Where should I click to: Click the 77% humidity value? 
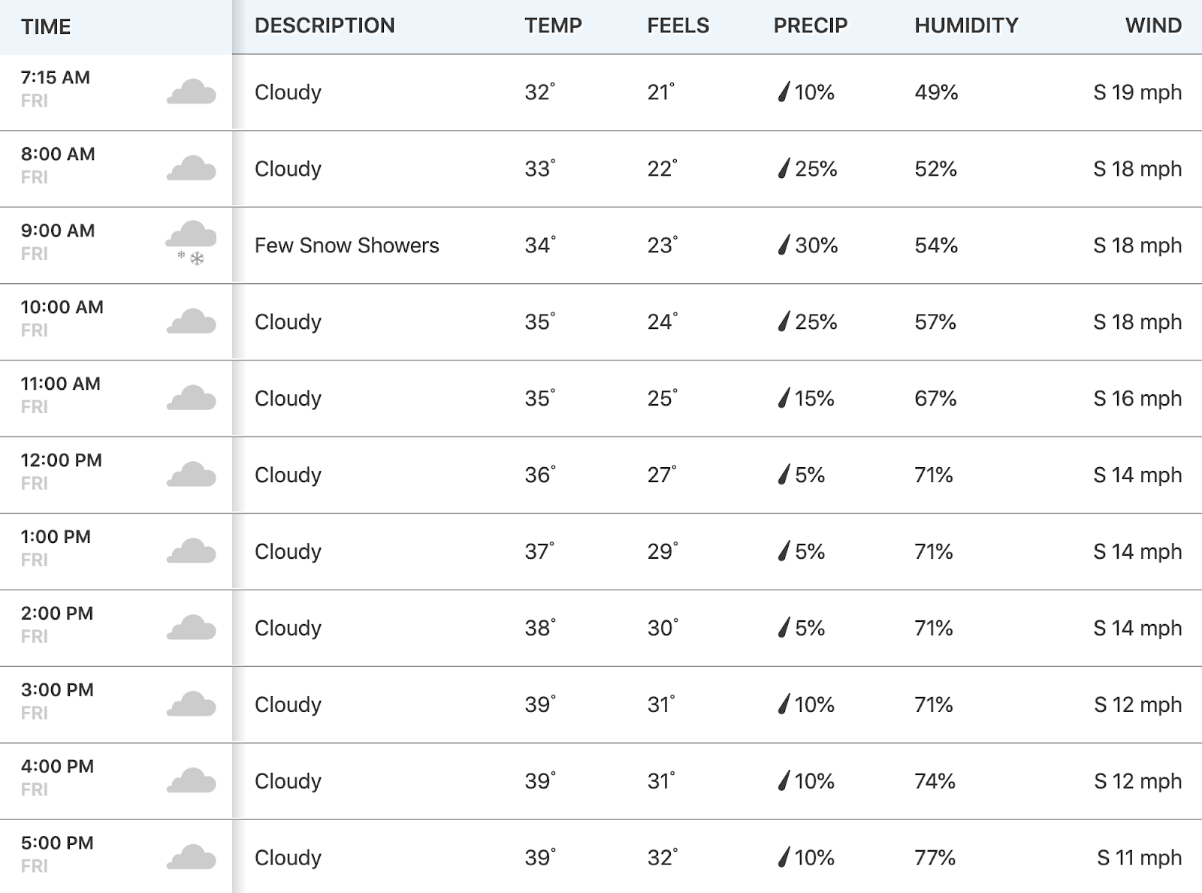click(x=935, y=858)
